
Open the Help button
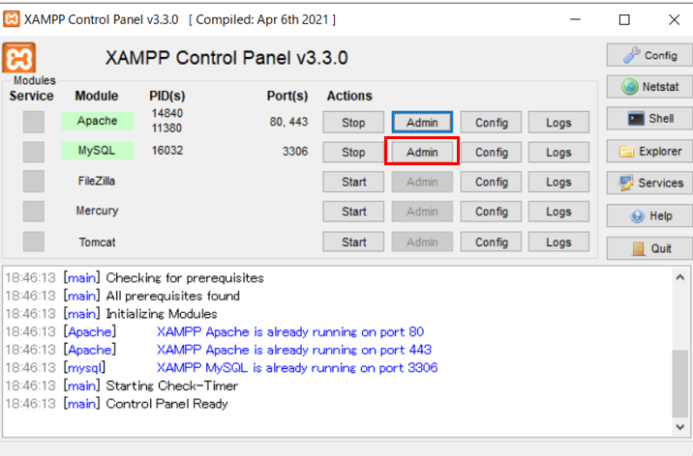[x=648, y=215]
